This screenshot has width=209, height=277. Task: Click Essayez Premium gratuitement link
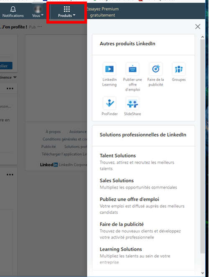[x=102, y=12]
